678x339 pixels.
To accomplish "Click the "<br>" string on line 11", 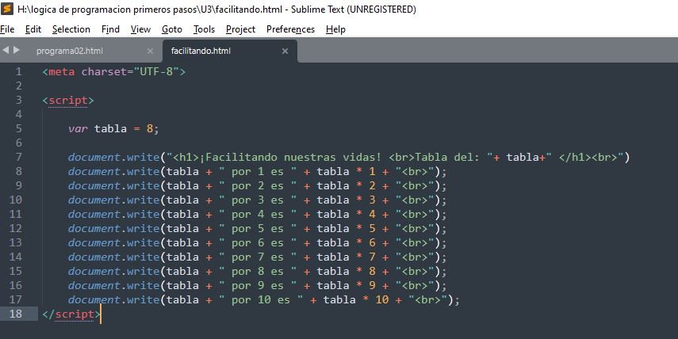I will point(415,214).
